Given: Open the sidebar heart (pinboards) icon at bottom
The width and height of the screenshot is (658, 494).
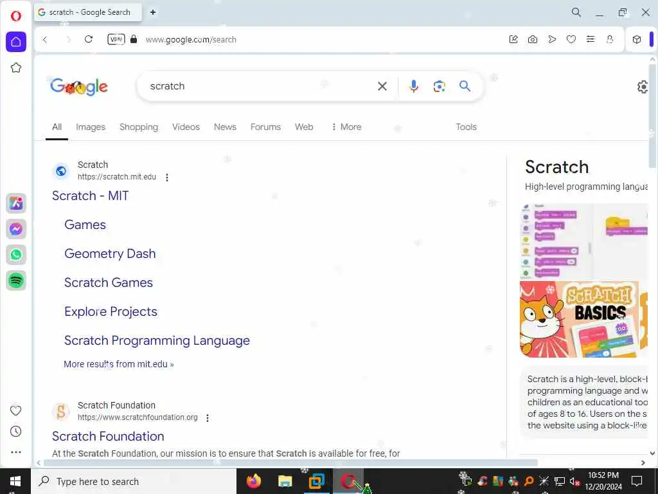Looking at the screenshot, I should (x=16, y=410).
